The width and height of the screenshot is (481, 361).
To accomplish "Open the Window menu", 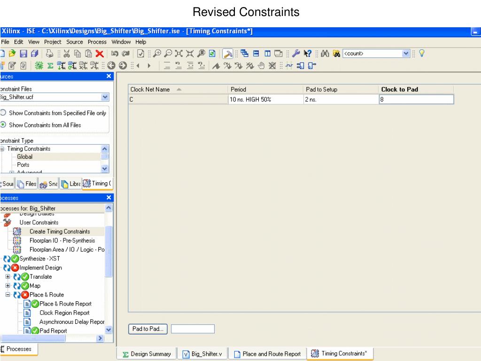I will coord(121,42).
